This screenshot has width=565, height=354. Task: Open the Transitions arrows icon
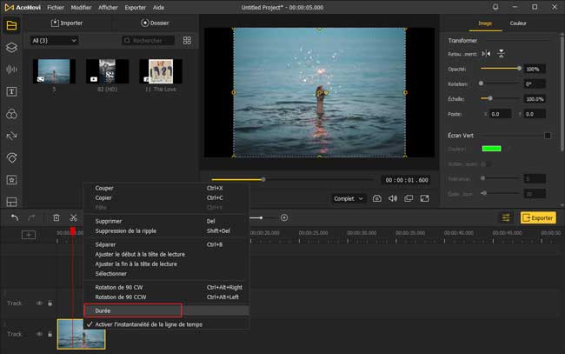coord(11,136)
